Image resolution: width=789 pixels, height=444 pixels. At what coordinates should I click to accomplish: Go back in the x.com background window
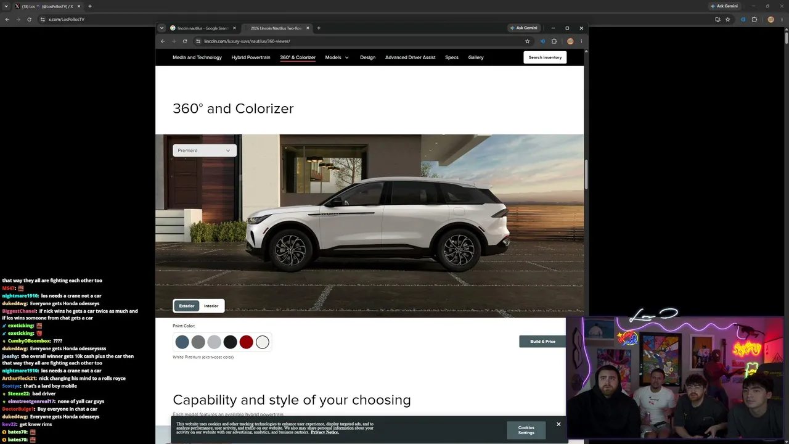pyautogui.click(x=7, y=19)
